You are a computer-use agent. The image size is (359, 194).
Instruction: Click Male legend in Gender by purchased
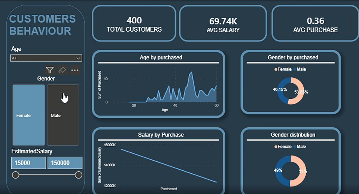point(300,69)
